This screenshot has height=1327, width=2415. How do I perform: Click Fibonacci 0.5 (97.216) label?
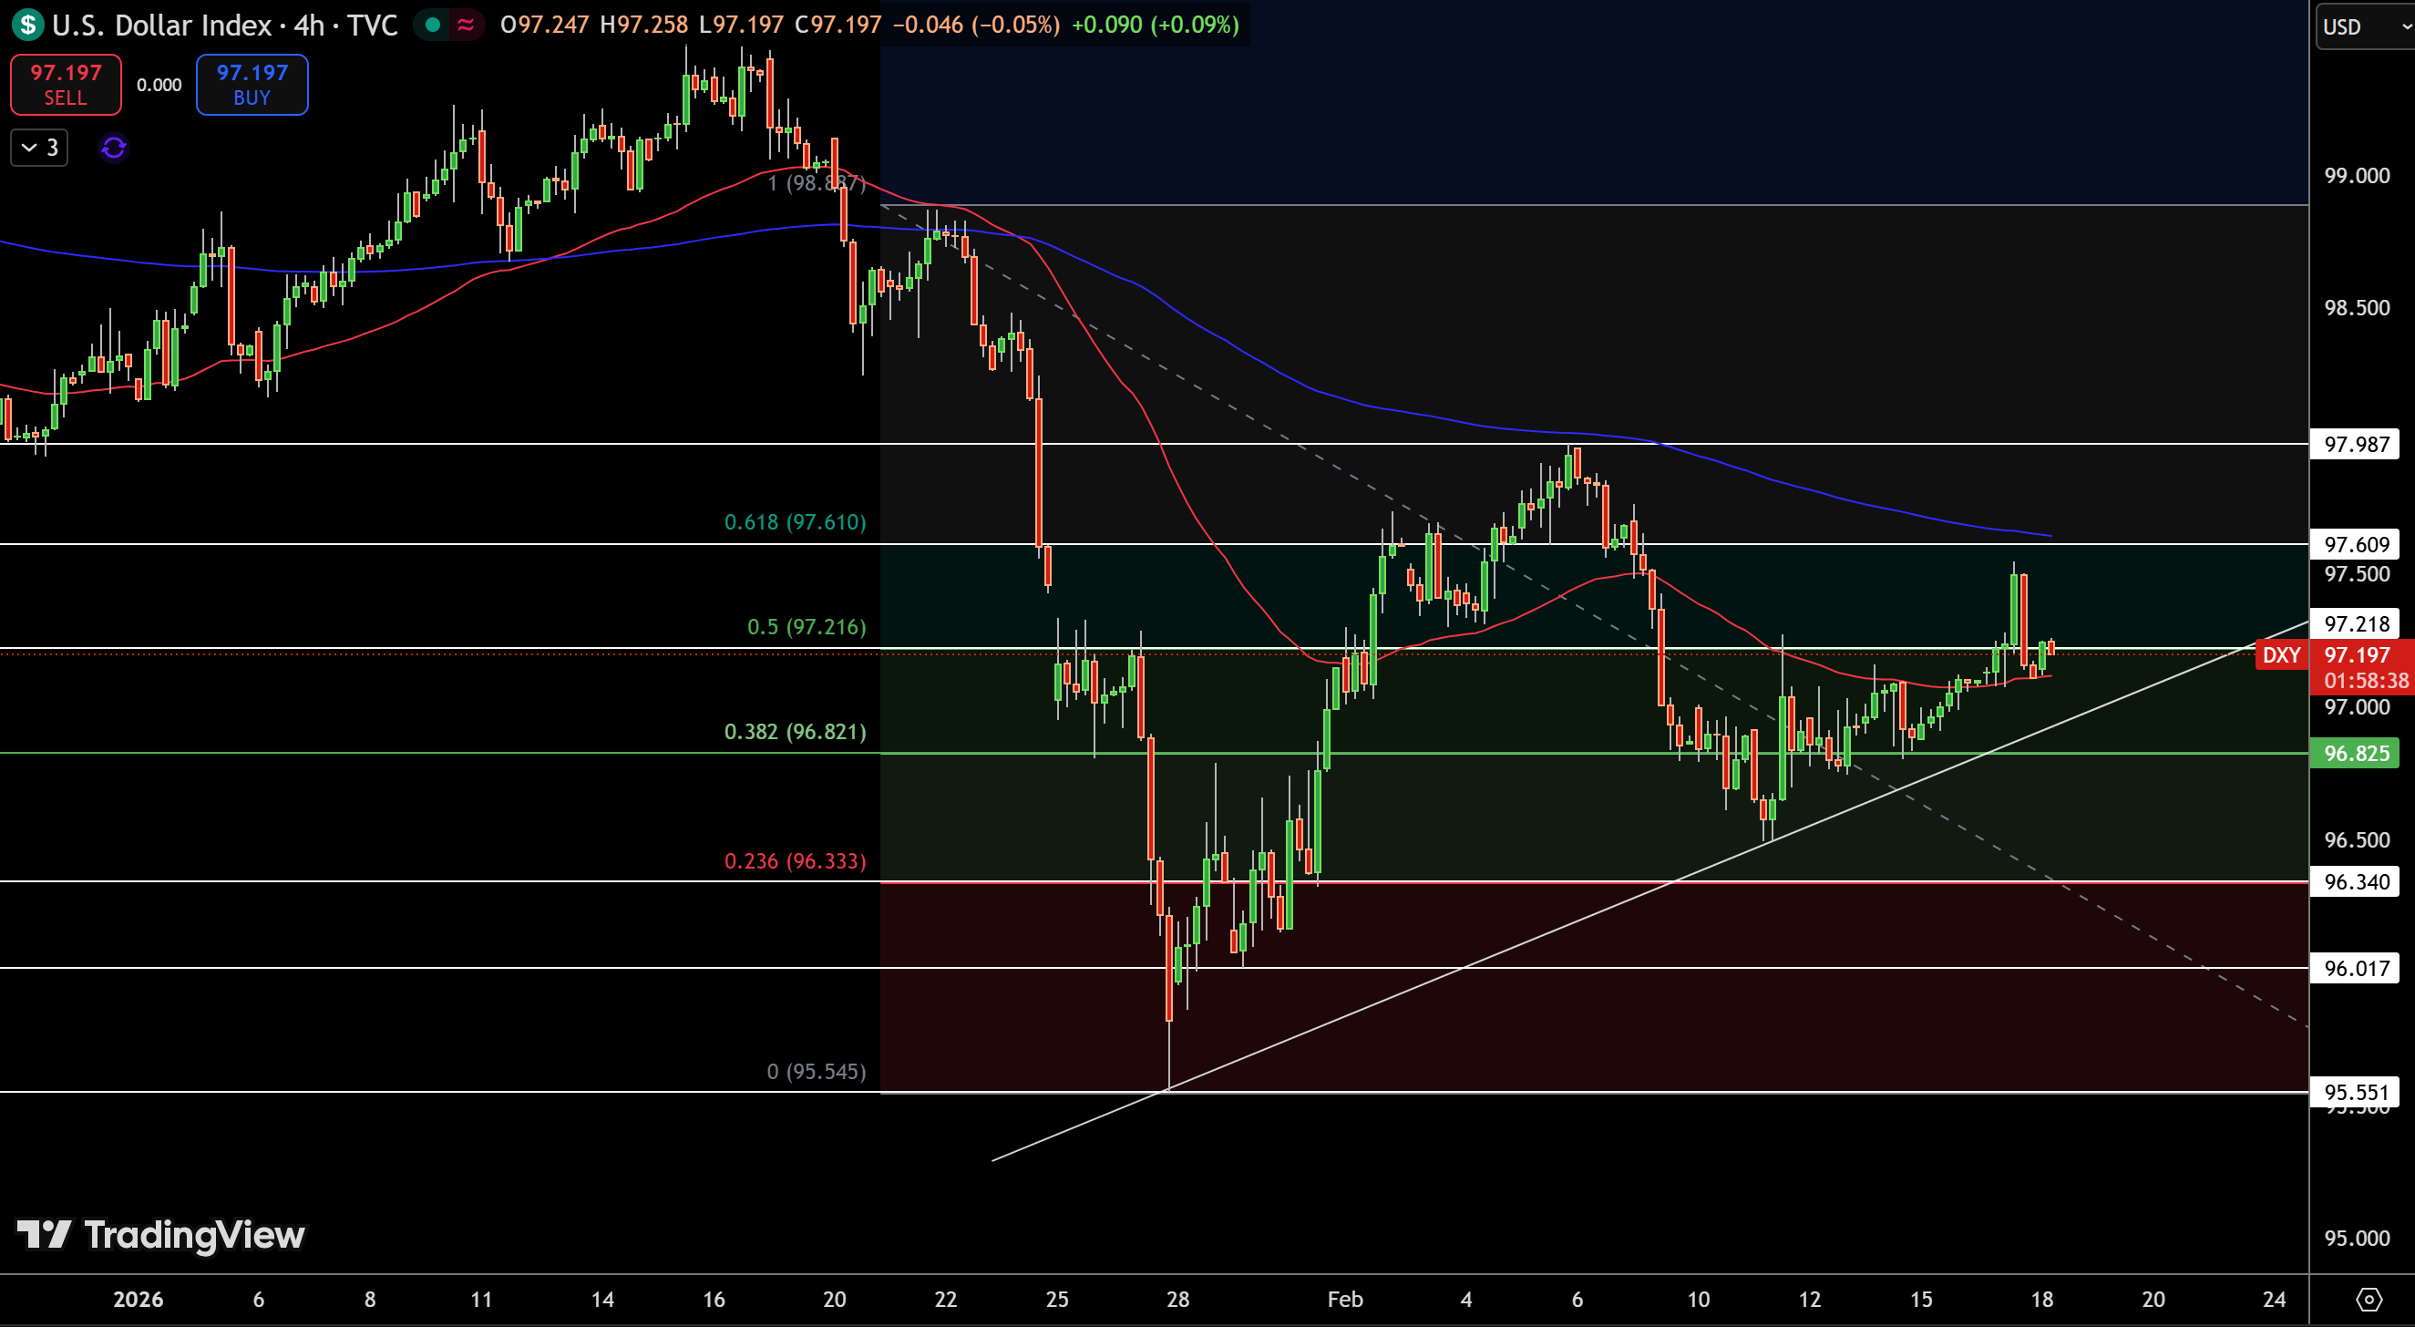(807, 626)
